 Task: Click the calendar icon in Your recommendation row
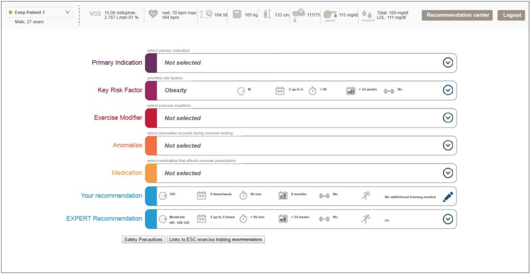[202, 196]
